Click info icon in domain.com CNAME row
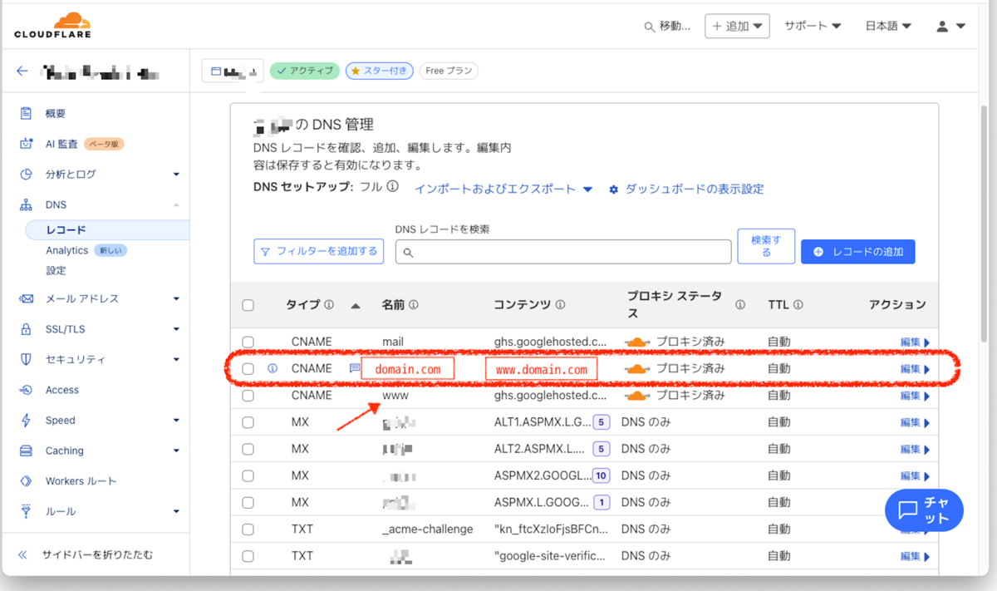Image resolution: width=997 pixels, height=591 pixels. (273, 368)
